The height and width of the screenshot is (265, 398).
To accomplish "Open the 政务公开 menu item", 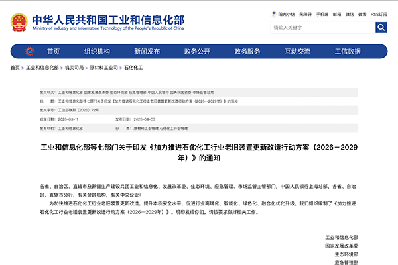I will 197,52.
